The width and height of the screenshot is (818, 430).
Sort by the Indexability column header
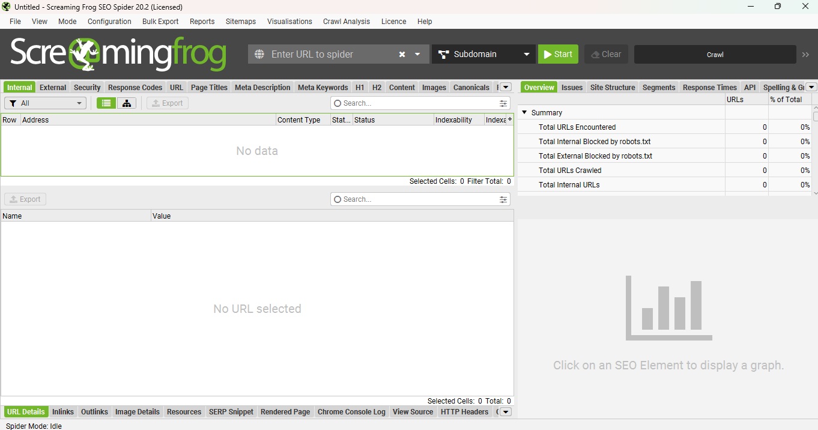459,120
